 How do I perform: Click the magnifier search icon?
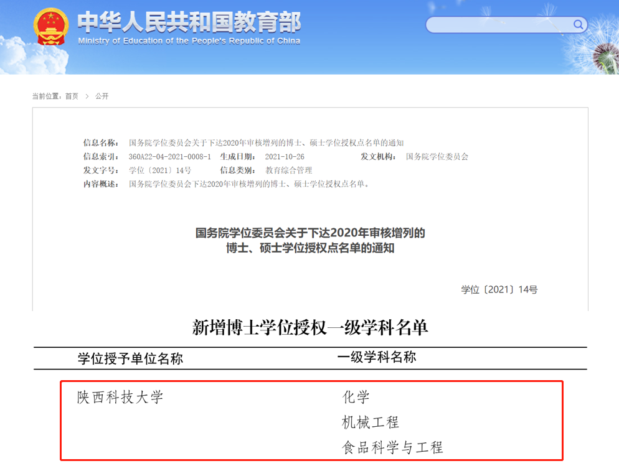579,25
